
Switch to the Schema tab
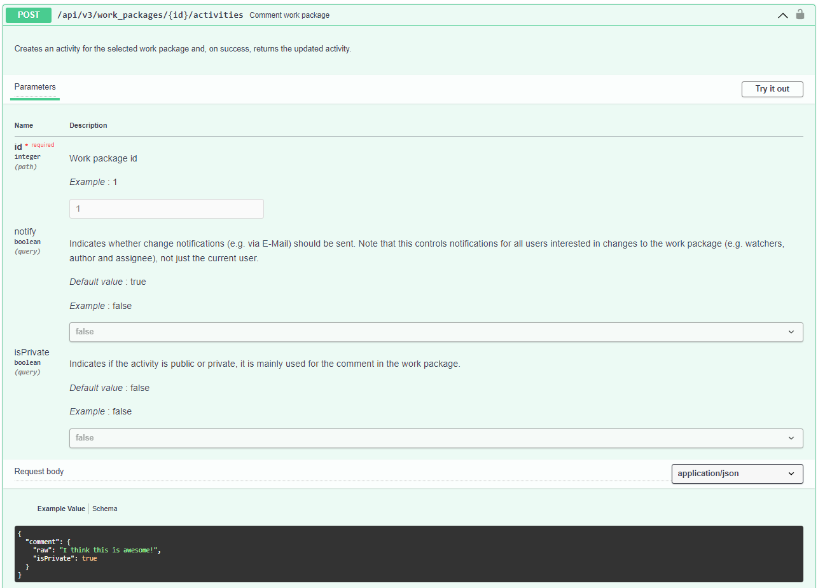click(x=105, y=509)
